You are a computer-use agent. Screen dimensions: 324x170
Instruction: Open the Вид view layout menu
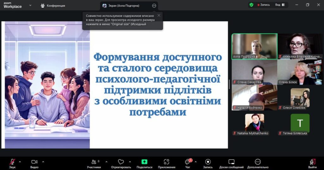[x=279, y=5]
